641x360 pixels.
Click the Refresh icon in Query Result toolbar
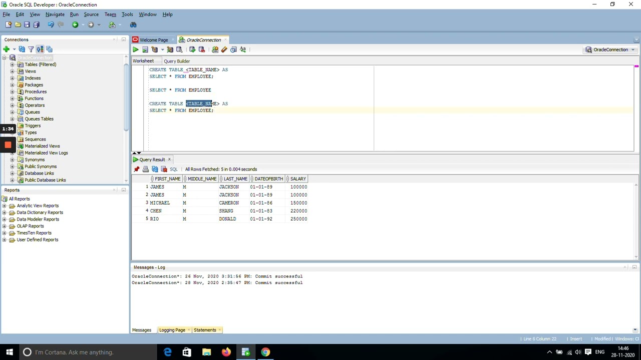[x=155, y=169]
